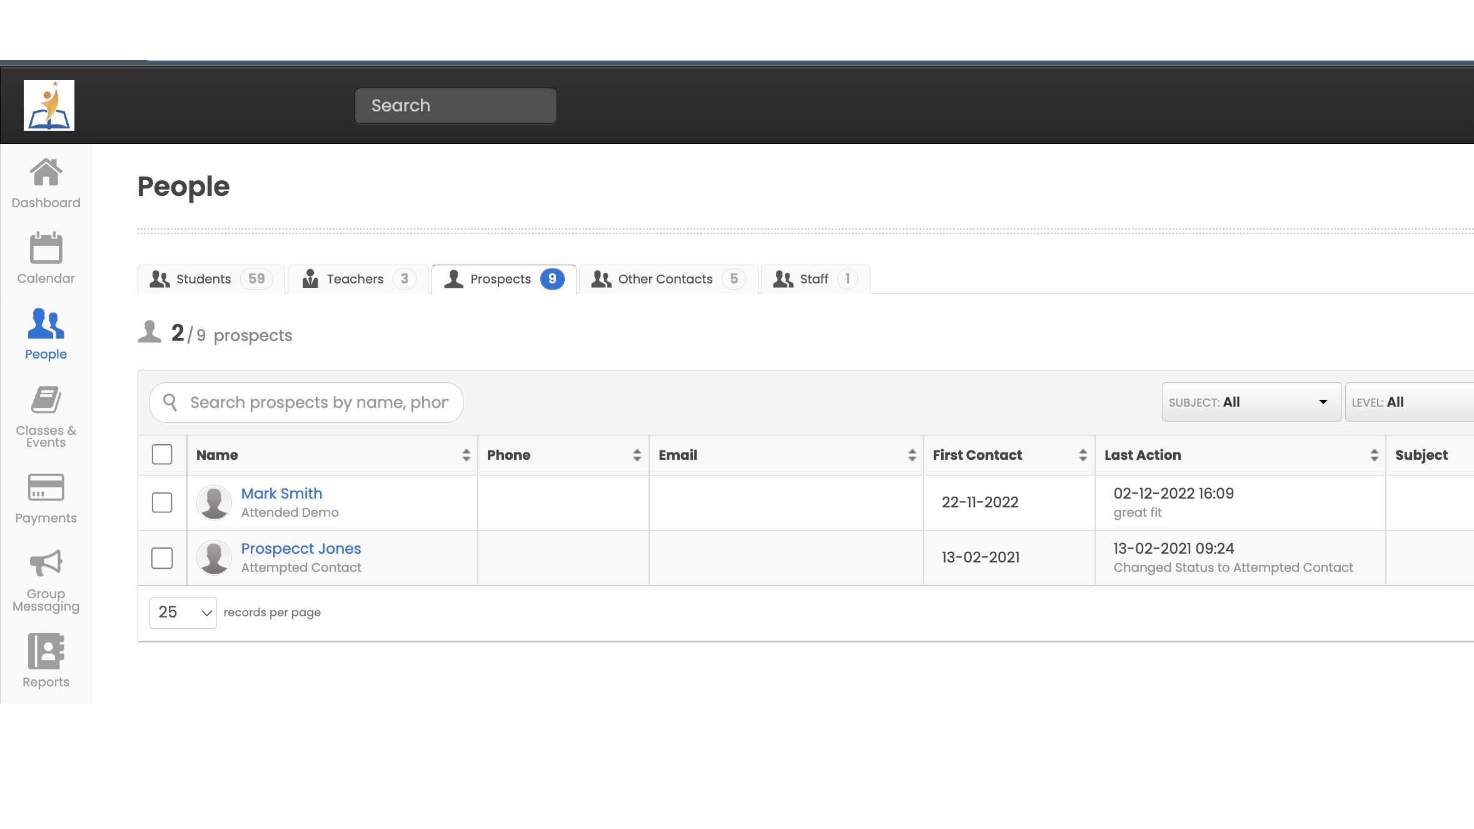Click the school logo in the top bar
The width and height of the screenshot is (1474, 829).
(x=49, y=104)
